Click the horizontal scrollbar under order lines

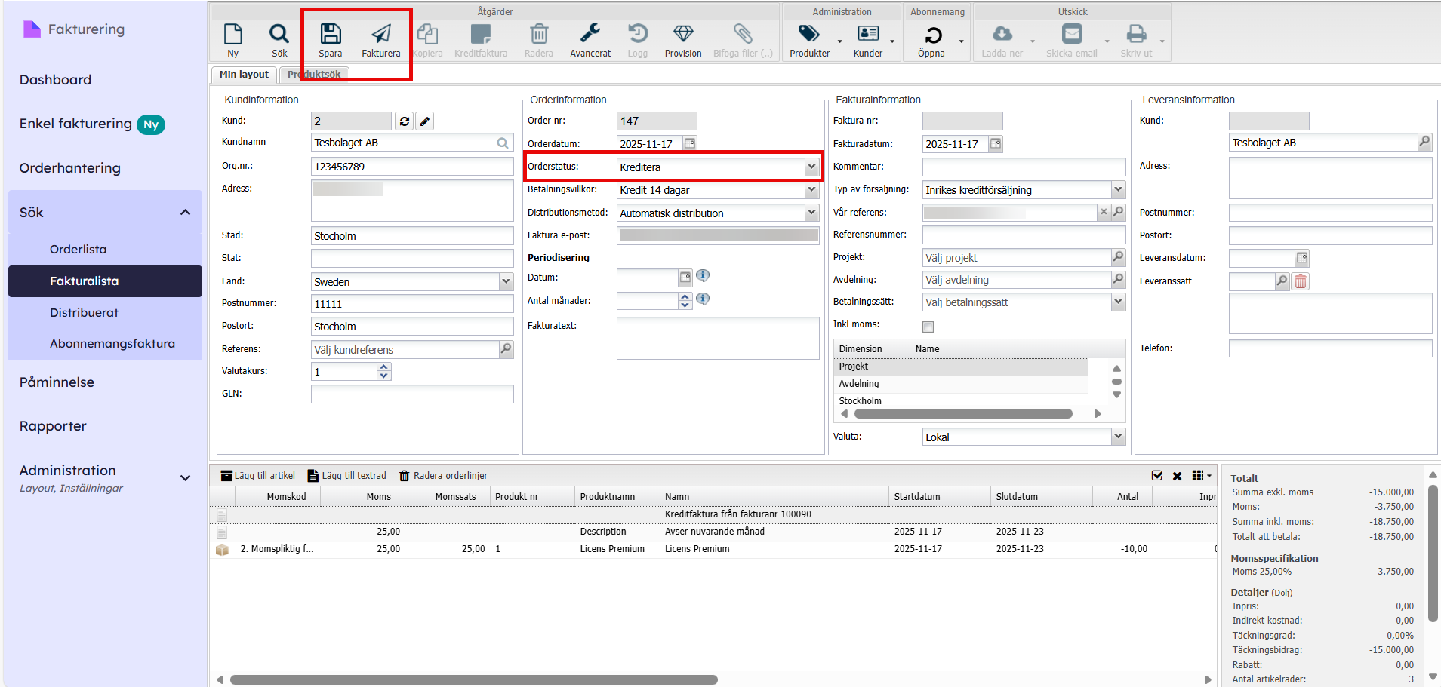[x=473, y=679]
